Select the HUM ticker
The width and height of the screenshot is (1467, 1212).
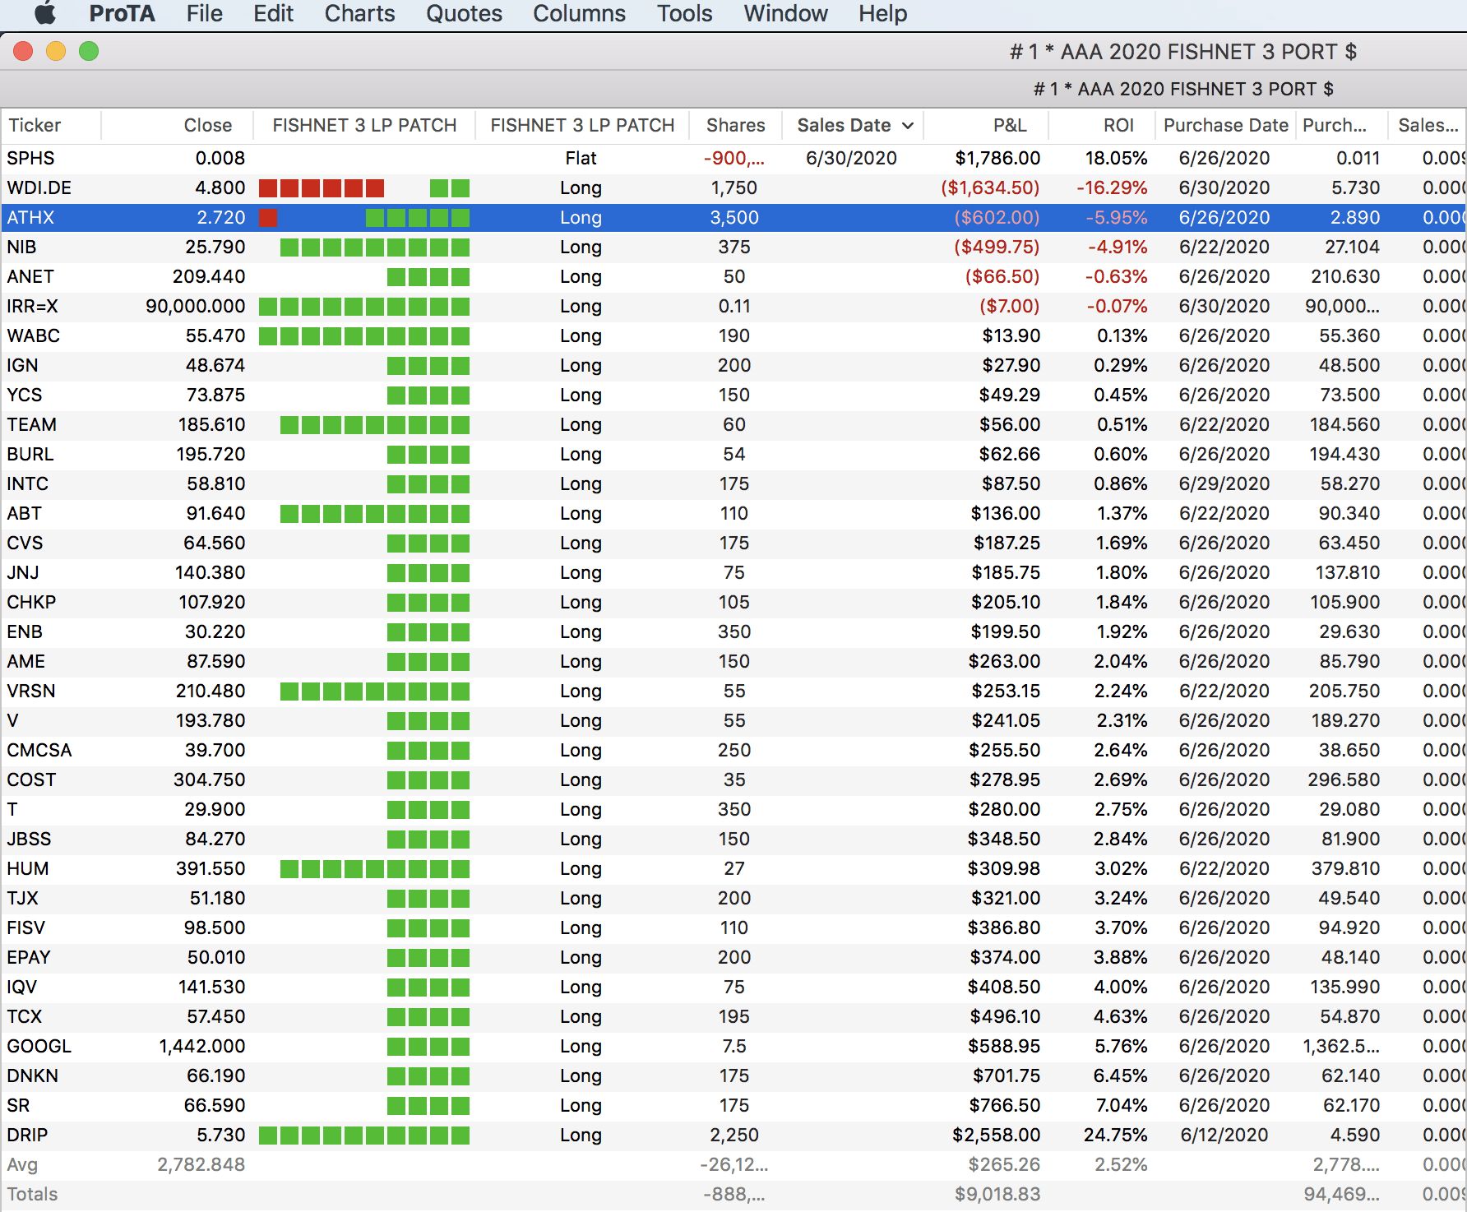point(27,868)
